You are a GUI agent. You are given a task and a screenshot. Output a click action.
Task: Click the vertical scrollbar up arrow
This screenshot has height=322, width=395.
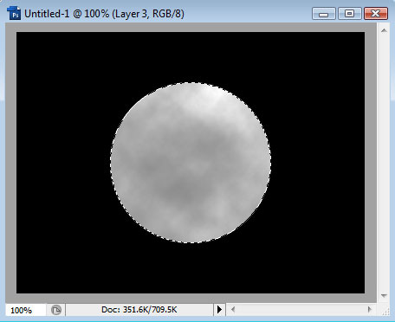click(x=384, y=30)
